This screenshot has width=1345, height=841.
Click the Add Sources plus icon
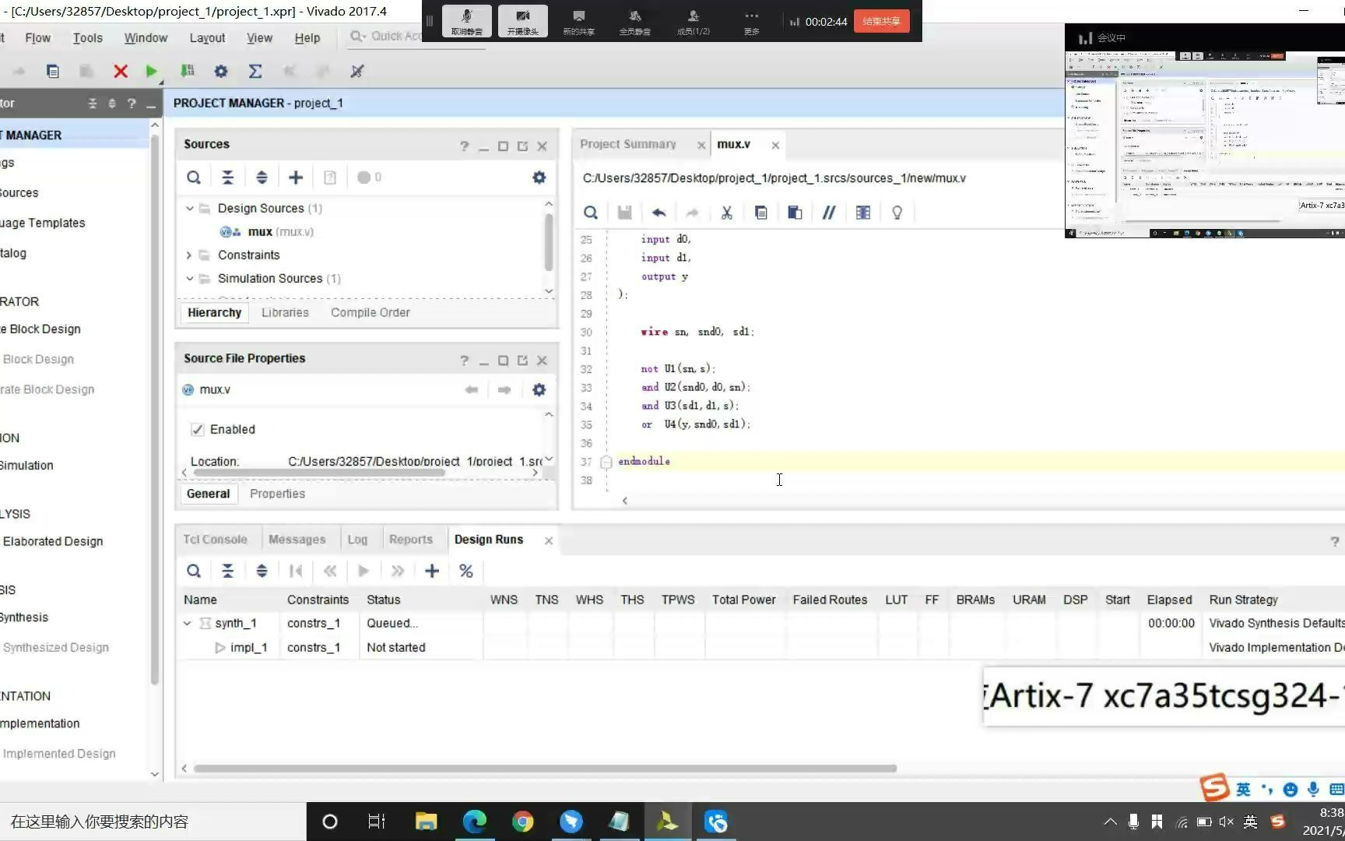[296, 178]
